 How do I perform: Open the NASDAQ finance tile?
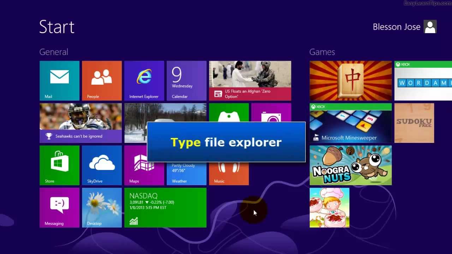coord(165,208)
